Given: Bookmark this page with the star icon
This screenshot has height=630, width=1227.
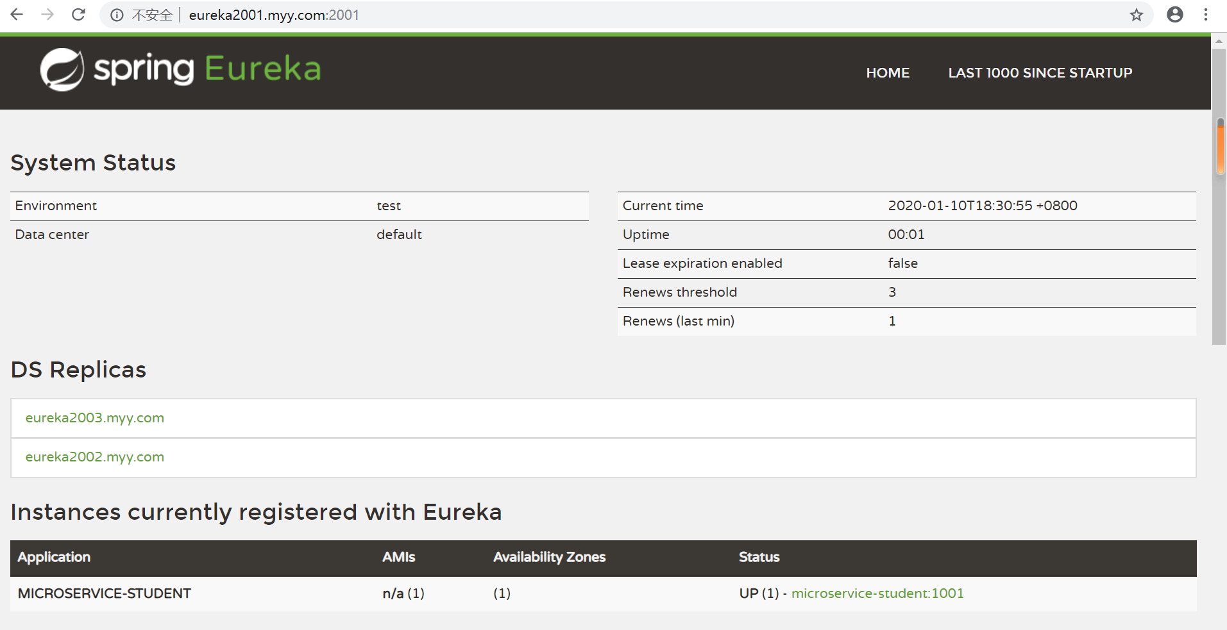Looking at the screenshot, I should coord(1137,15).
